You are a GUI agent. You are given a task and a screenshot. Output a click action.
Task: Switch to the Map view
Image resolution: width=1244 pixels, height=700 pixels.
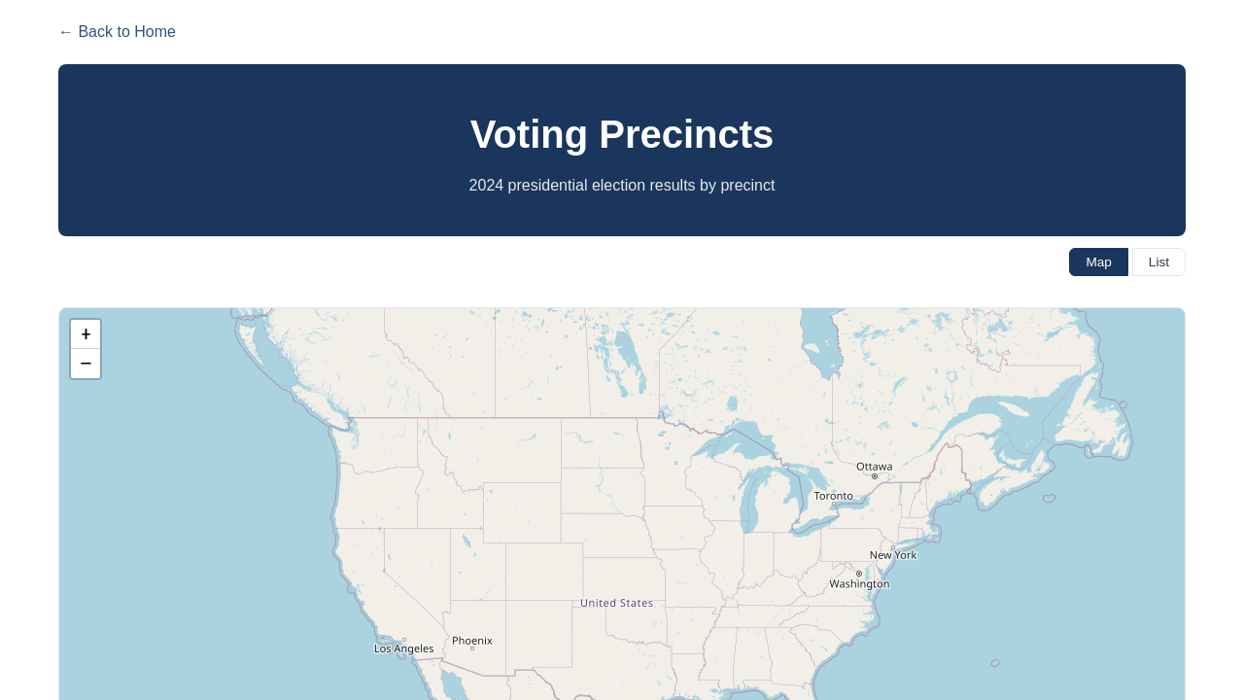pos(1098,262)
